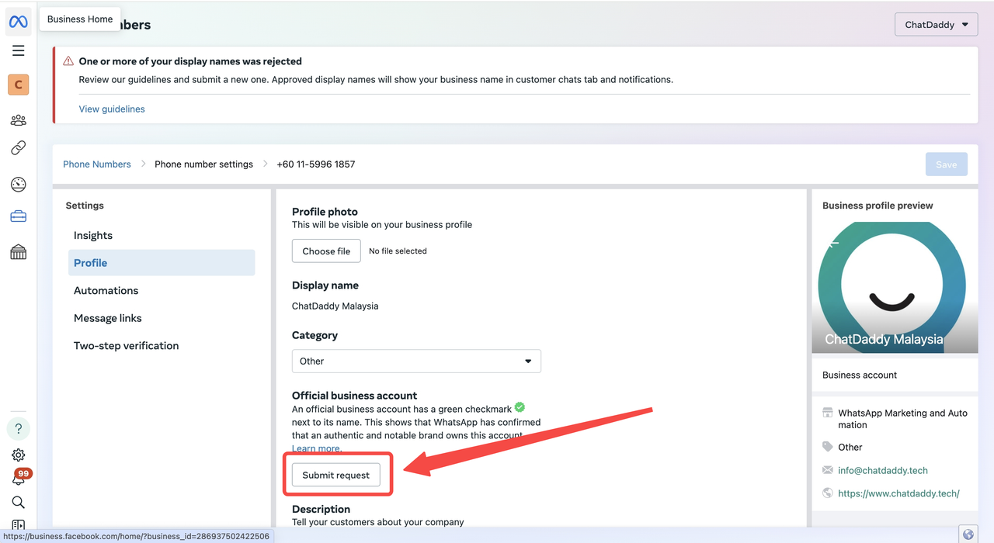994x543 pixels.
Task: Switch to the Insights settings tab
Action: [x=93, y=236]
